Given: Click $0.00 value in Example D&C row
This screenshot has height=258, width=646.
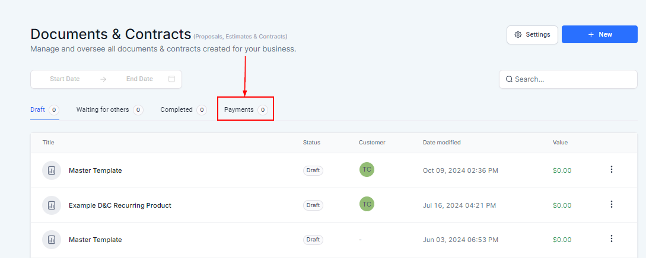Looking at the screenshot, I should pyautogui.click(x=562, y=205).
